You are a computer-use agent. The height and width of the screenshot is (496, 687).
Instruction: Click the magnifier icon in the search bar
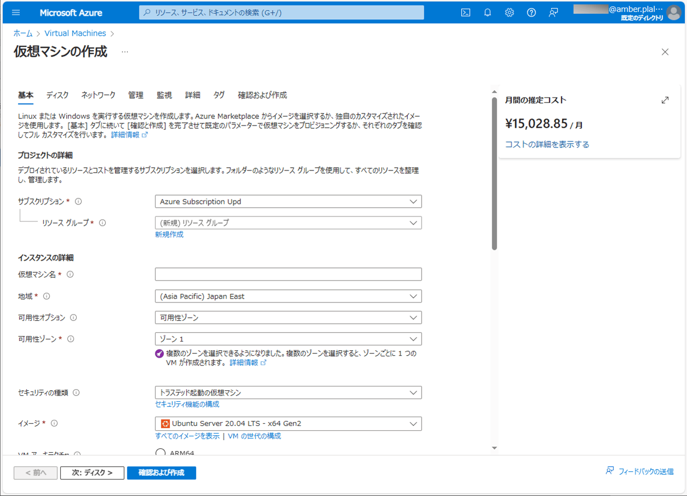pyautogui.click(x=147, y=13)
